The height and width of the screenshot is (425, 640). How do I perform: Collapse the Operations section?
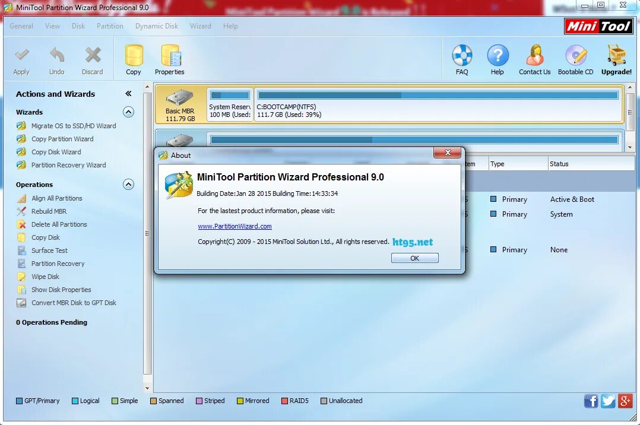pyautogui.click(x=129, y=184)
